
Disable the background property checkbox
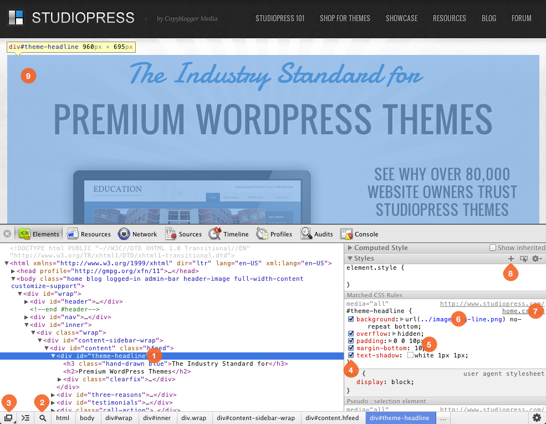(351, 319)
